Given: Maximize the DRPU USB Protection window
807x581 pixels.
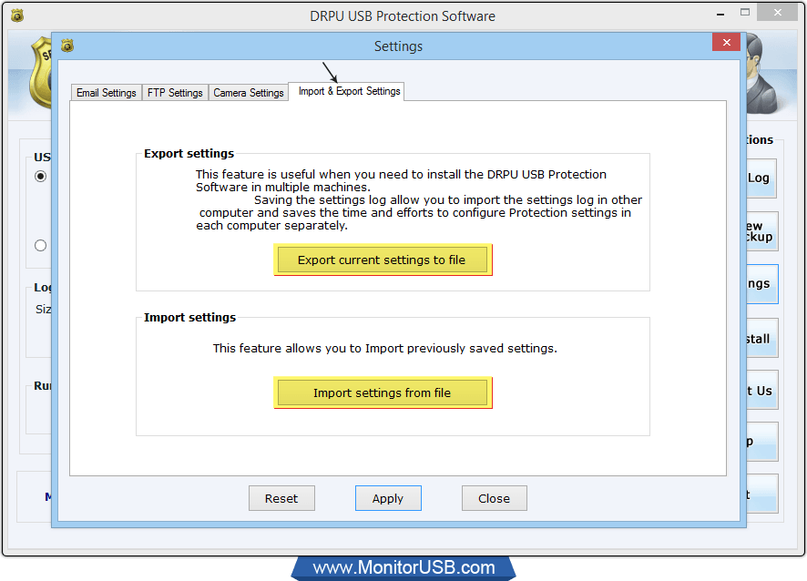Looking at the screenshot, I should [x=745, y=13].
